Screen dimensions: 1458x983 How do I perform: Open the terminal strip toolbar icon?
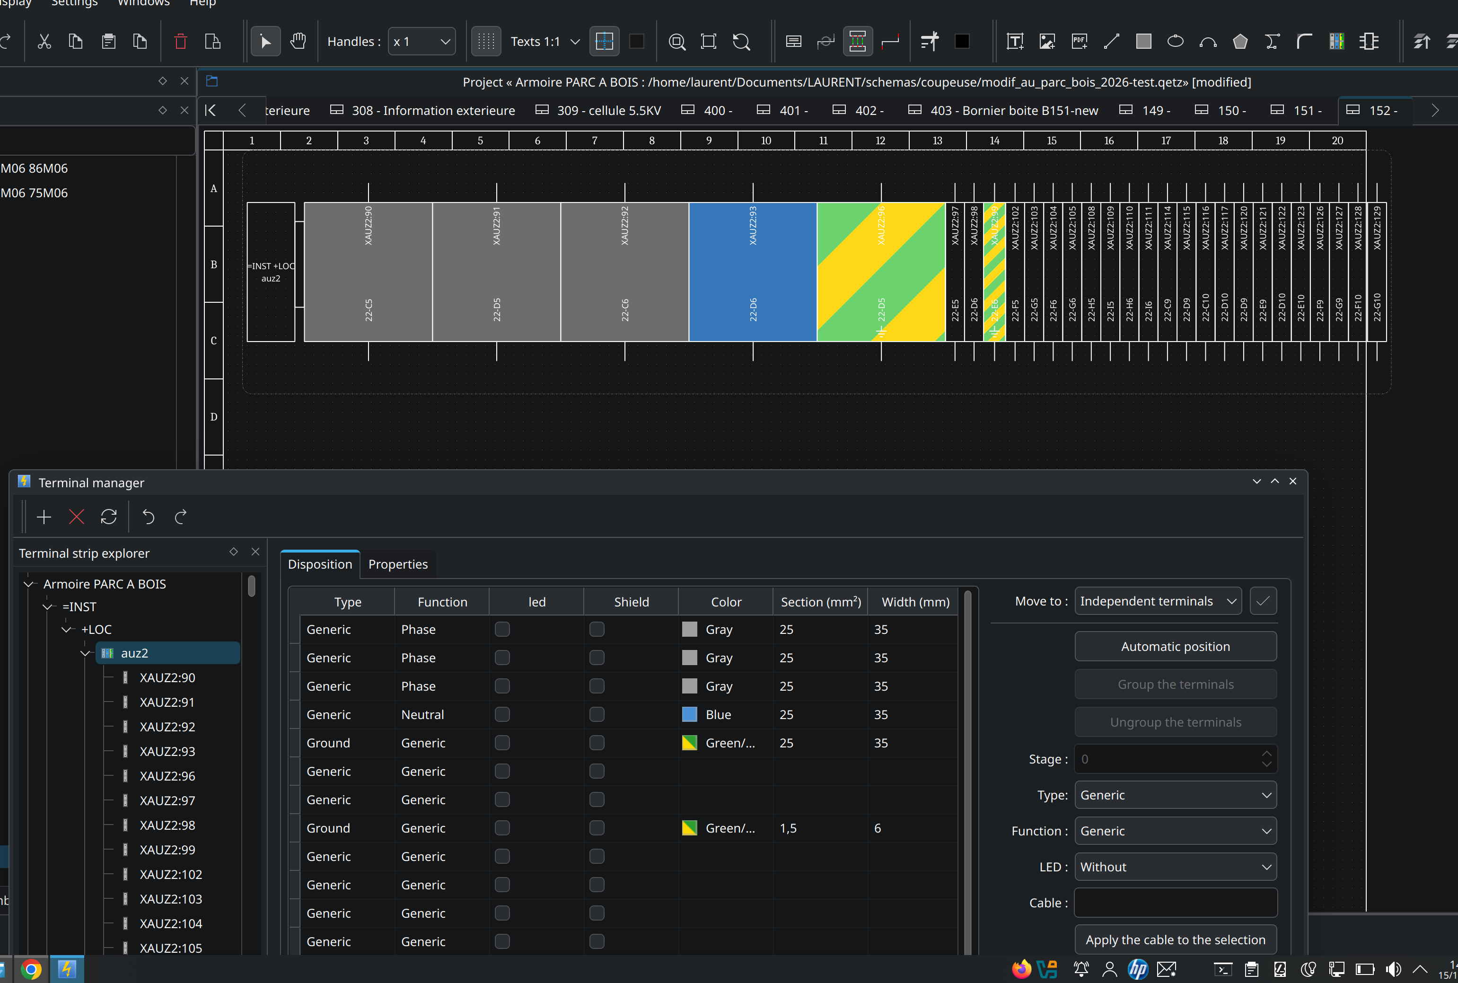tap(1336, 41)
